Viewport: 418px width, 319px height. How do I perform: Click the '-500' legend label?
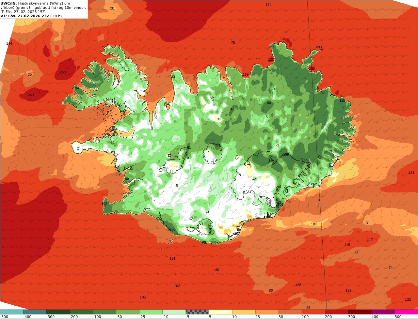pos(4,317)
